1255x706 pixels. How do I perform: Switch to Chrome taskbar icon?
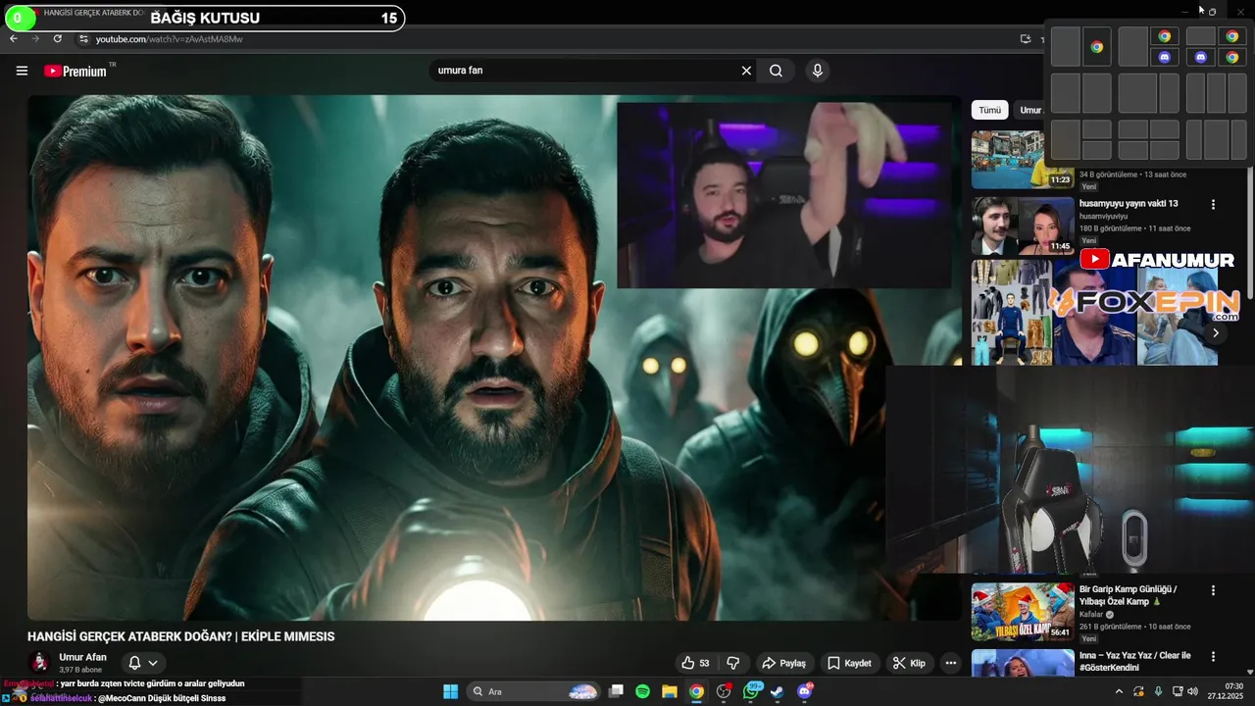coord(696,691)
